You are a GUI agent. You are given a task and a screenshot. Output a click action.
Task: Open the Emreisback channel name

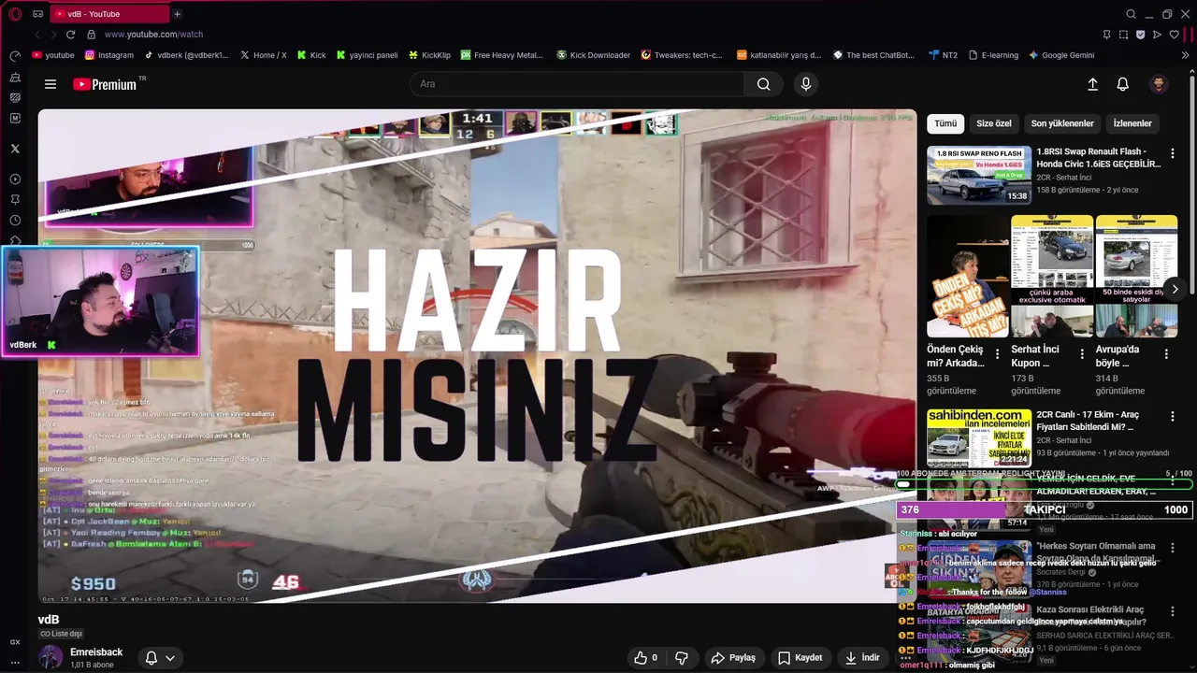(x=96, y=652)
